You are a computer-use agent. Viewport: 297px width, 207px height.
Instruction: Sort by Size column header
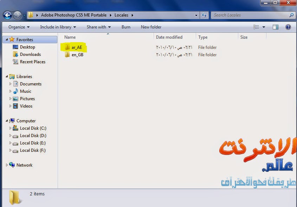(244, 37)
